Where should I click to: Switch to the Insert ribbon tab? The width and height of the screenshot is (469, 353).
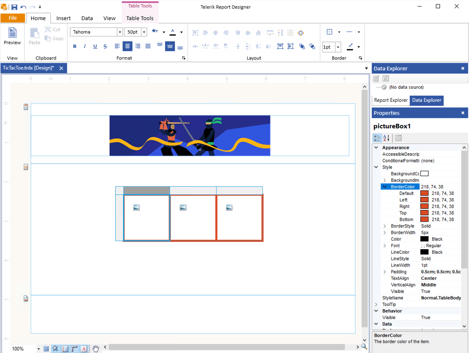click(63, 18)
